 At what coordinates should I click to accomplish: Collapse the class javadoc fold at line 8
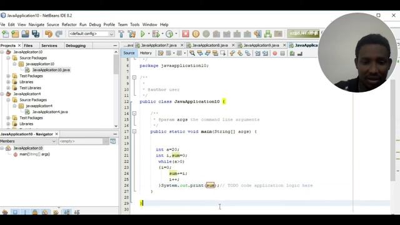134,77
